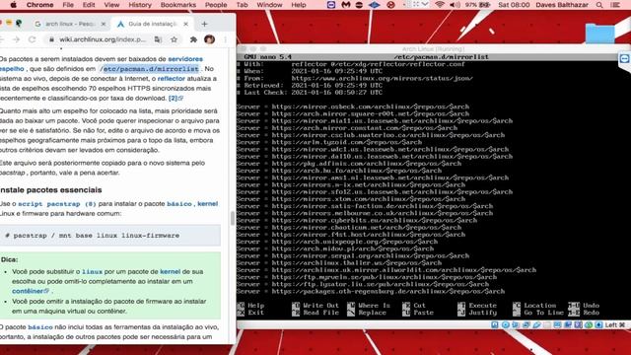Open the Chrome profile avatar
Screen dimensions: 631x355
pos(209,39)
